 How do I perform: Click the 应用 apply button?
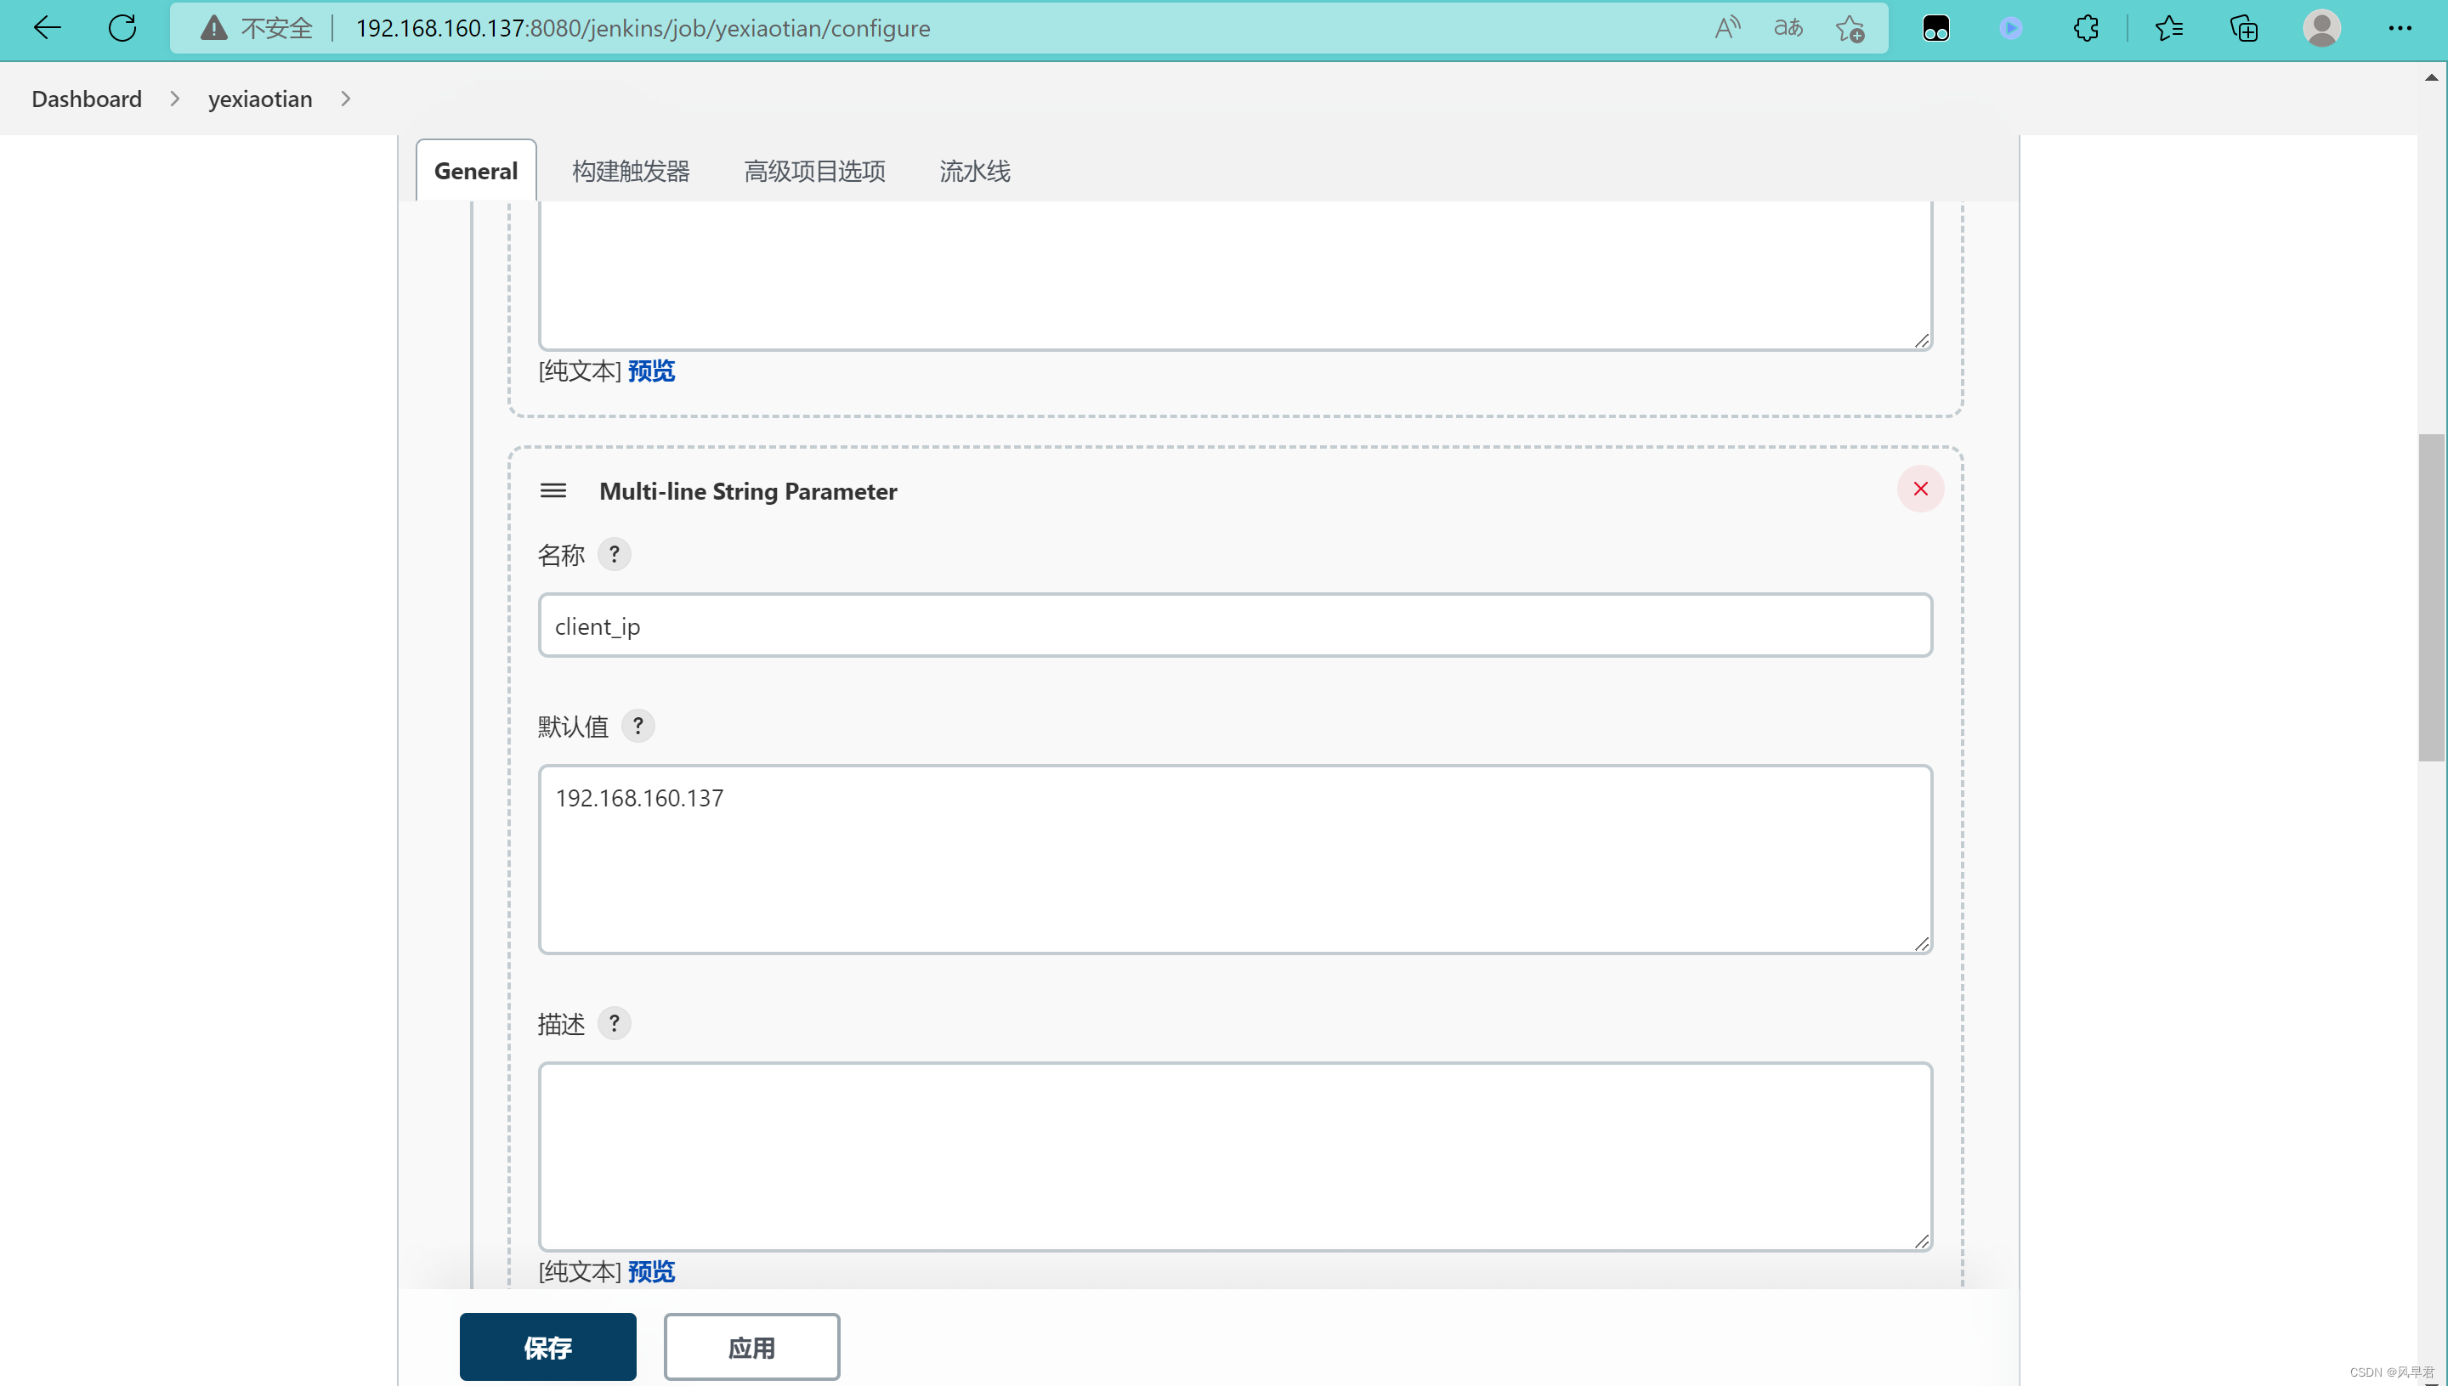point(751,1347)
